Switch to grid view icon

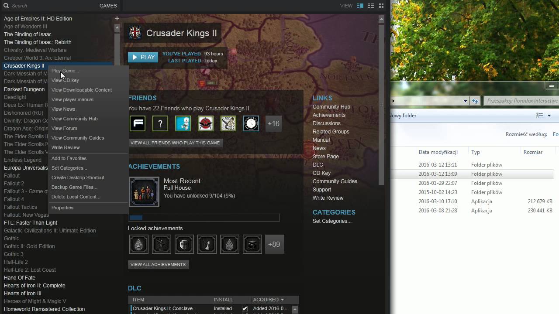381,6
